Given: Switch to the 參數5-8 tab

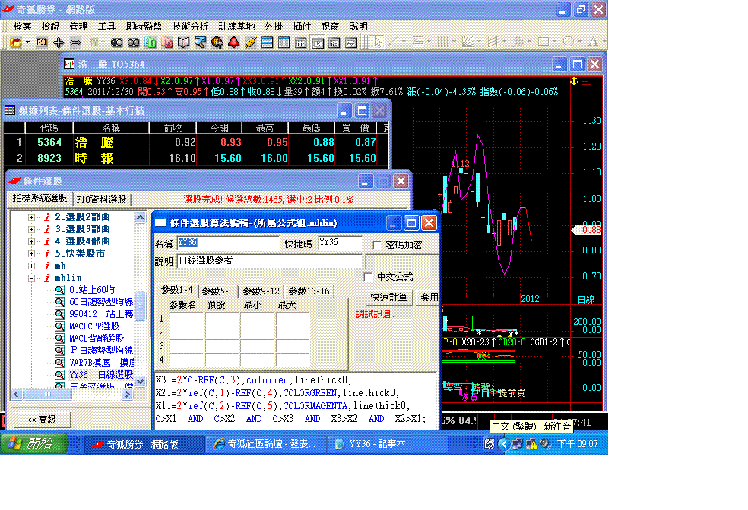Looking at the screenshot, I should coord(217,291).
